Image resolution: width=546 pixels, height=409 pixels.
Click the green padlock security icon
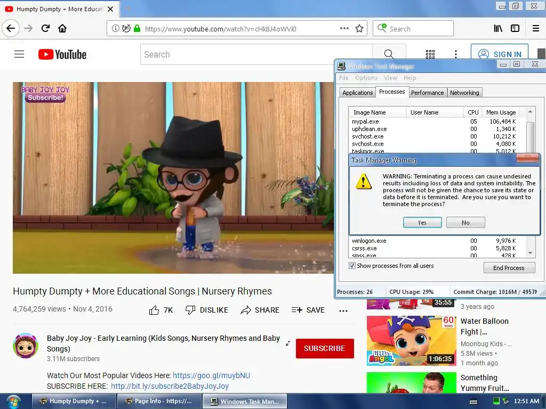137,29
